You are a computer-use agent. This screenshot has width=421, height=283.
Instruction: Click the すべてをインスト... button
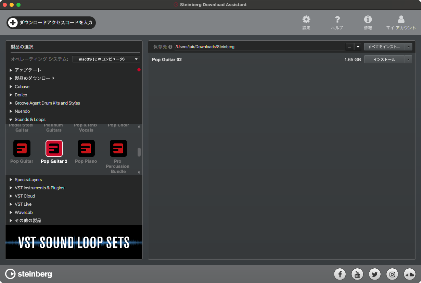384,47
